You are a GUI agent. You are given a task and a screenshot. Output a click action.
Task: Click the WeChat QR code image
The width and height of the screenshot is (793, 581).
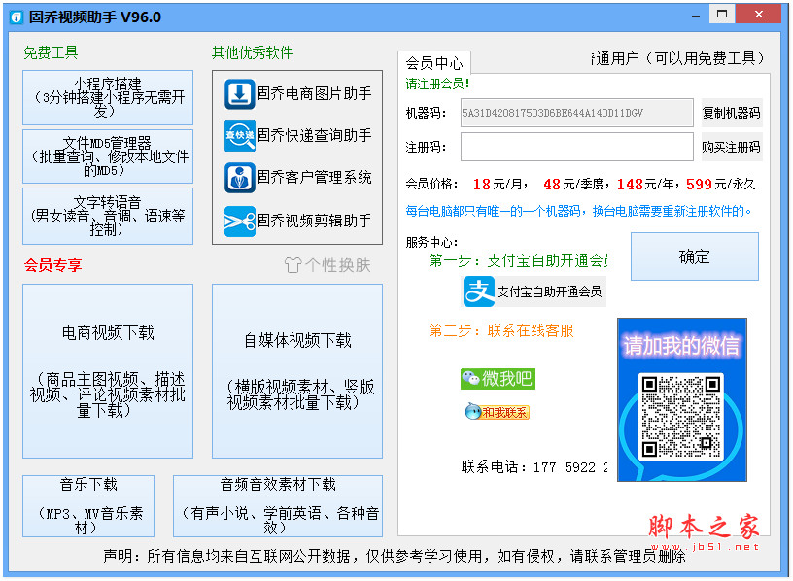click(x=681, y=417)
